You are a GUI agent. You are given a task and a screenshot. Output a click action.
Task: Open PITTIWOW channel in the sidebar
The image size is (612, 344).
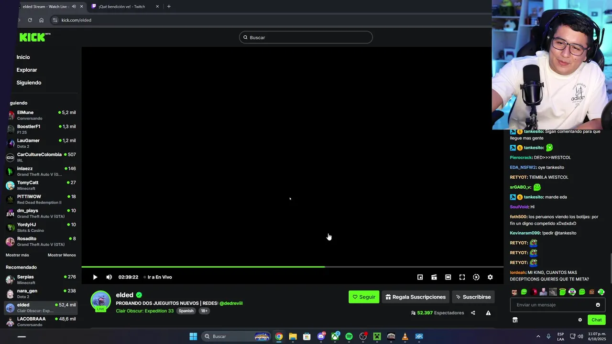[41, 199]
